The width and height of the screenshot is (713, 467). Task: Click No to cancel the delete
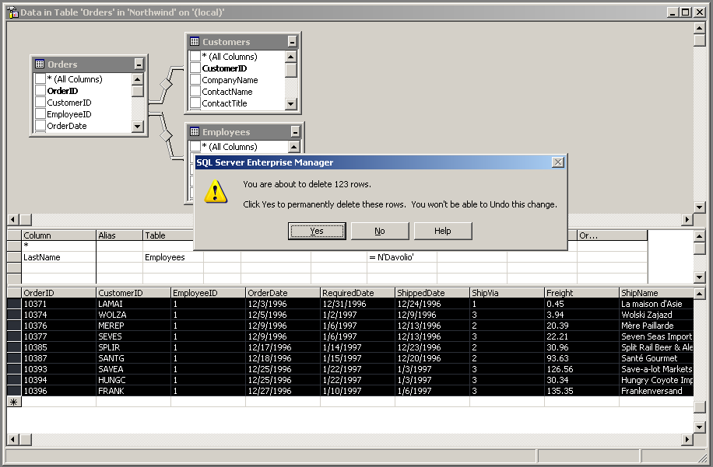380,231
